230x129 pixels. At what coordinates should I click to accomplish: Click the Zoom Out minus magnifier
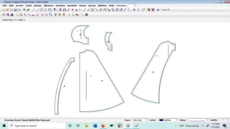point(29,15)
